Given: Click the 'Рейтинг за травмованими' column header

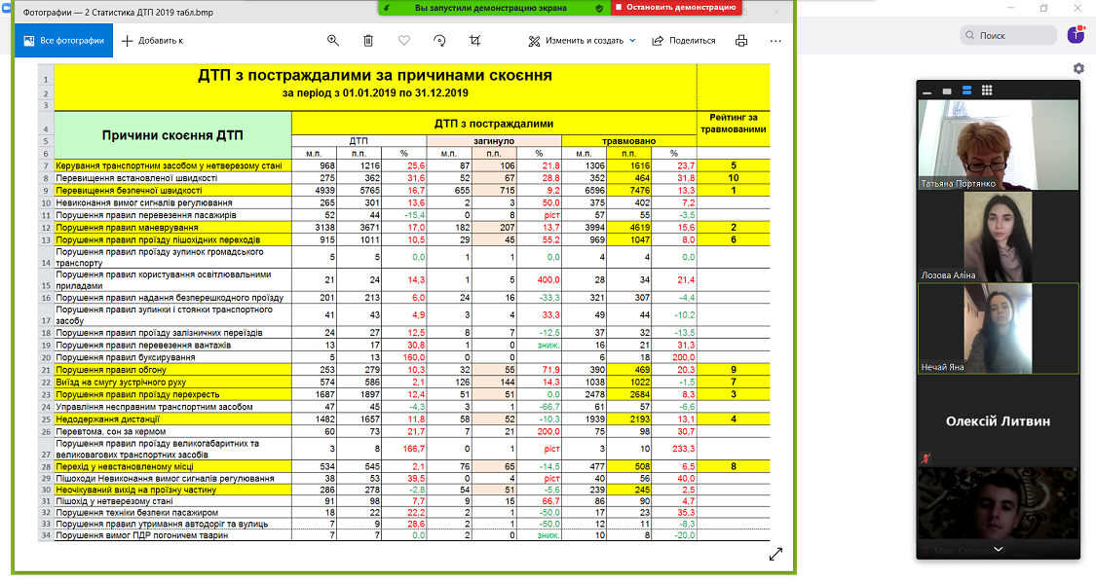Looking at the screenshot, I should click(x=734, y=123).
